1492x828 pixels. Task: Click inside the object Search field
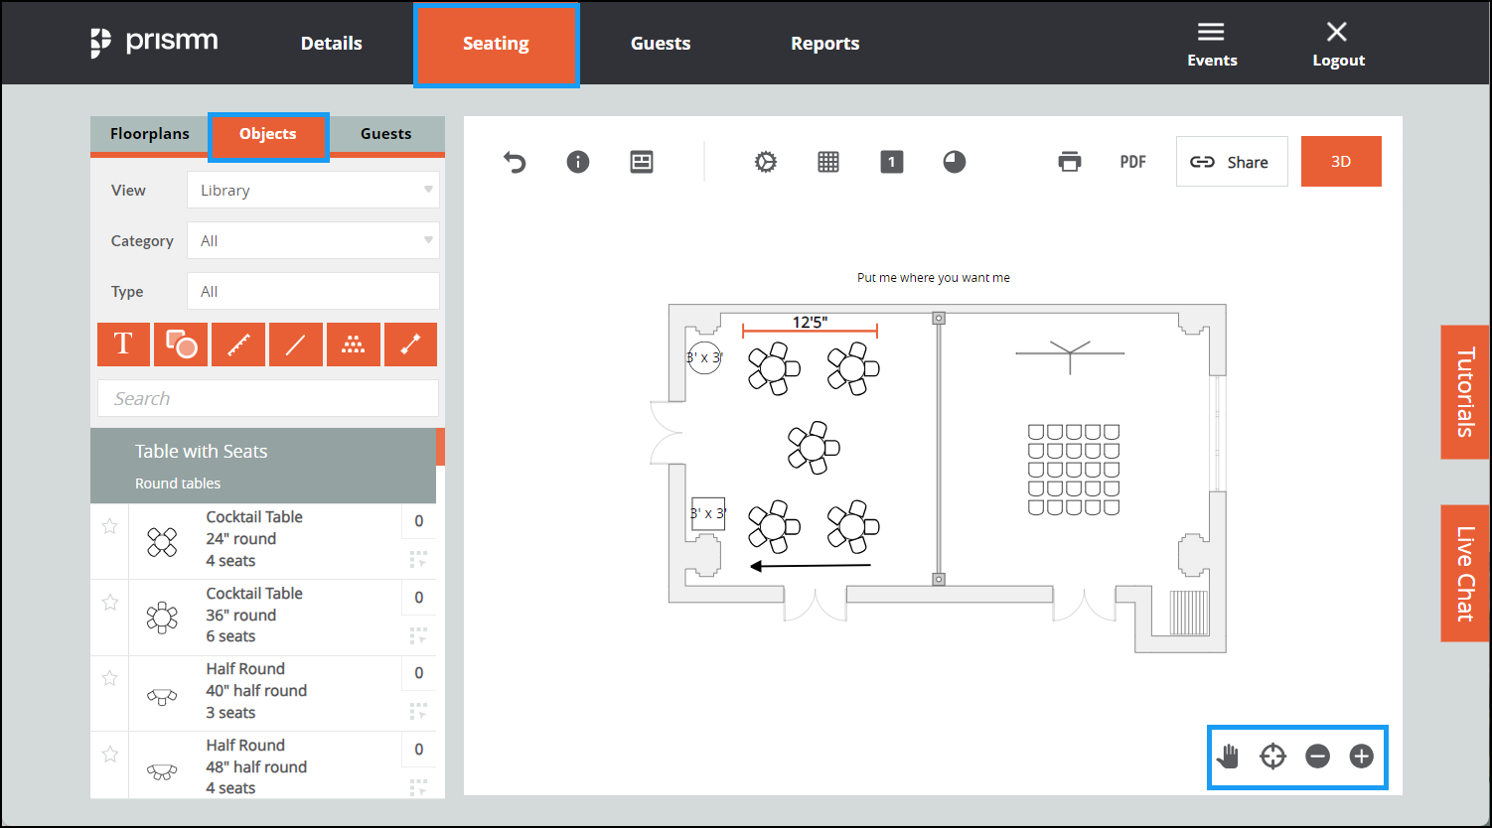point(267,398)
